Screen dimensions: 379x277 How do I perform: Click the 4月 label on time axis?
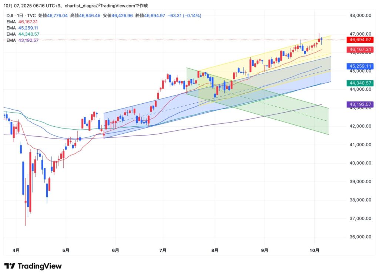click(16, 251)
